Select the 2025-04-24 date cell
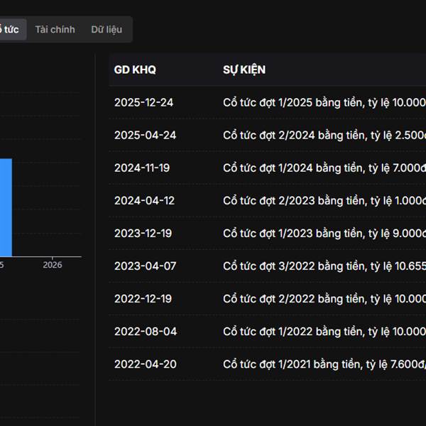The height and width of the screenshot is (426, 426). coord(145,135)
